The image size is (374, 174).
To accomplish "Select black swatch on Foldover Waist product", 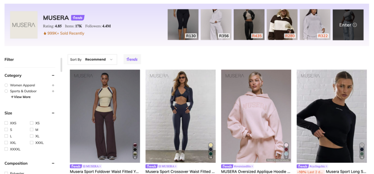I will coord(135,149).
